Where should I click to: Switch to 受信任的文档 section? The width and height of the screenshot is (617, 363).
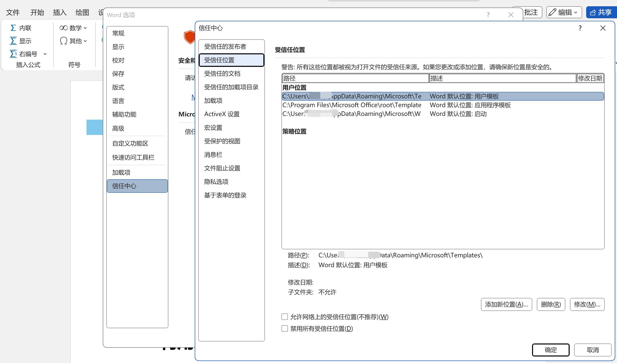tap(222, 73)
